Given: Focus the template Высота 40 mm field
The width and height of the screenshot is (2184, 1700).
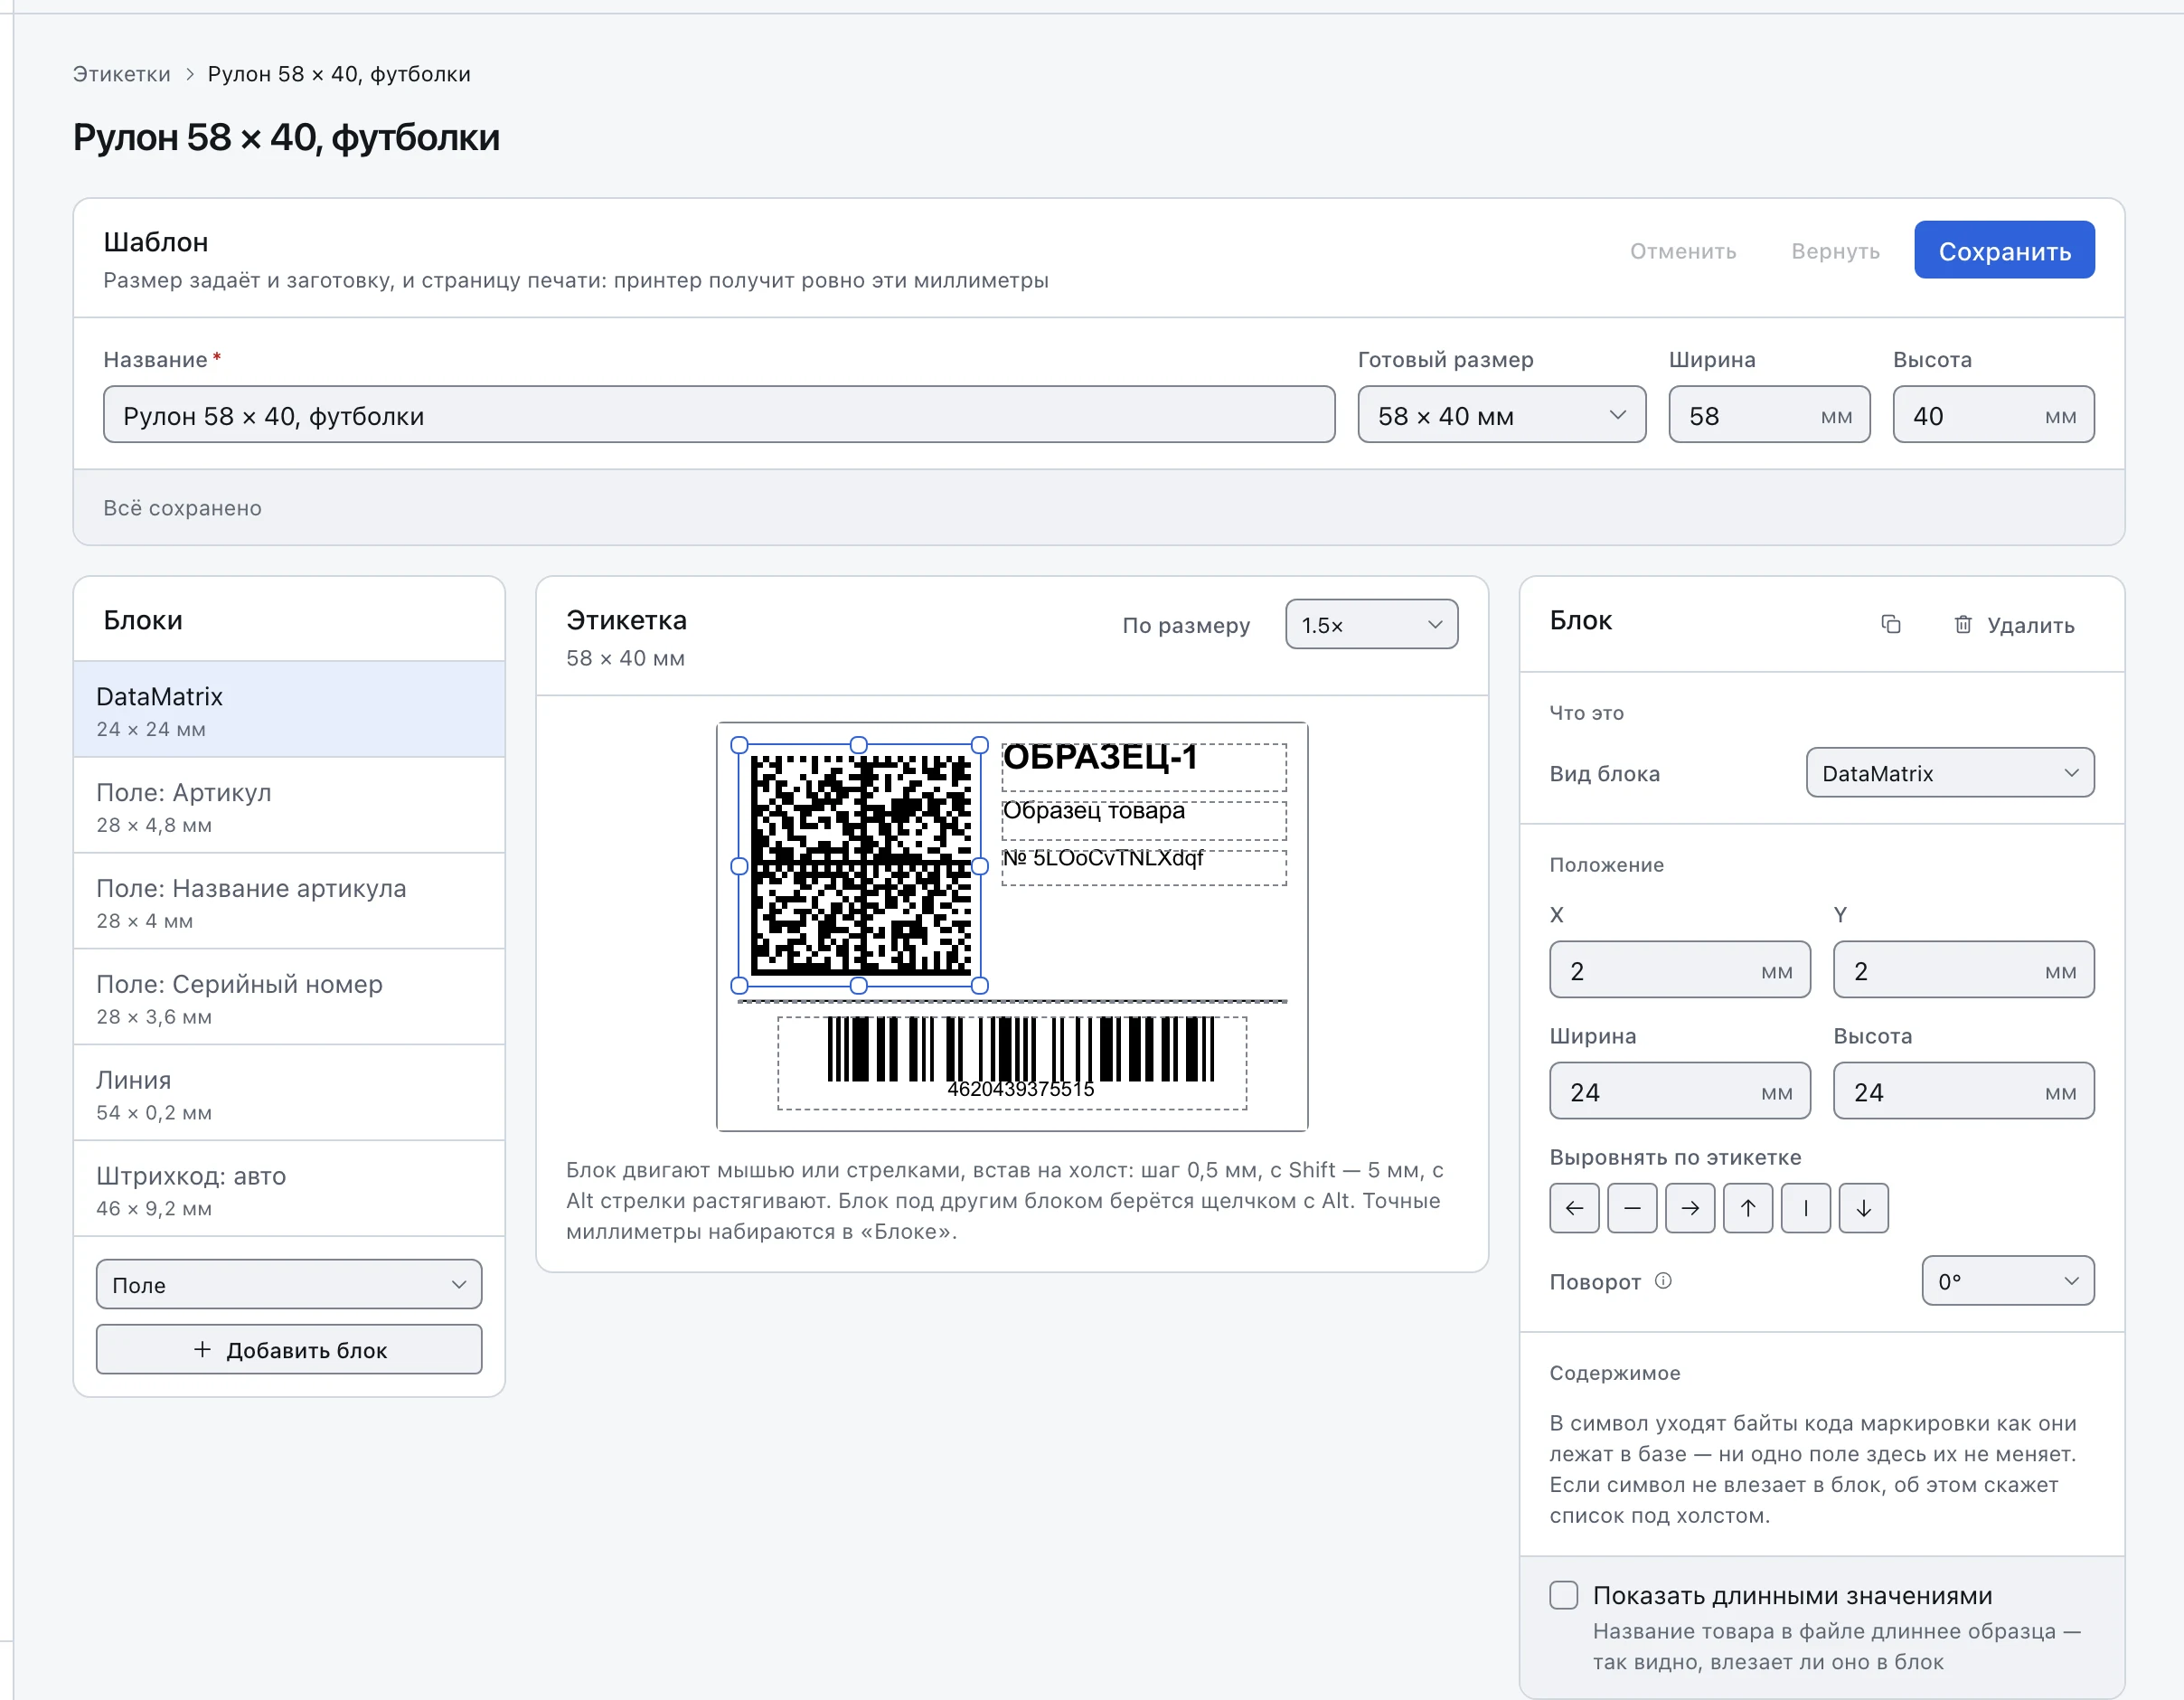Looking at the screenshot, I should tap(1993, 415).
